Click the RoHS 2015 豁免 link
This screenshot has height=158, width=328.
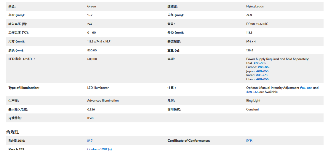coord(90,141)
